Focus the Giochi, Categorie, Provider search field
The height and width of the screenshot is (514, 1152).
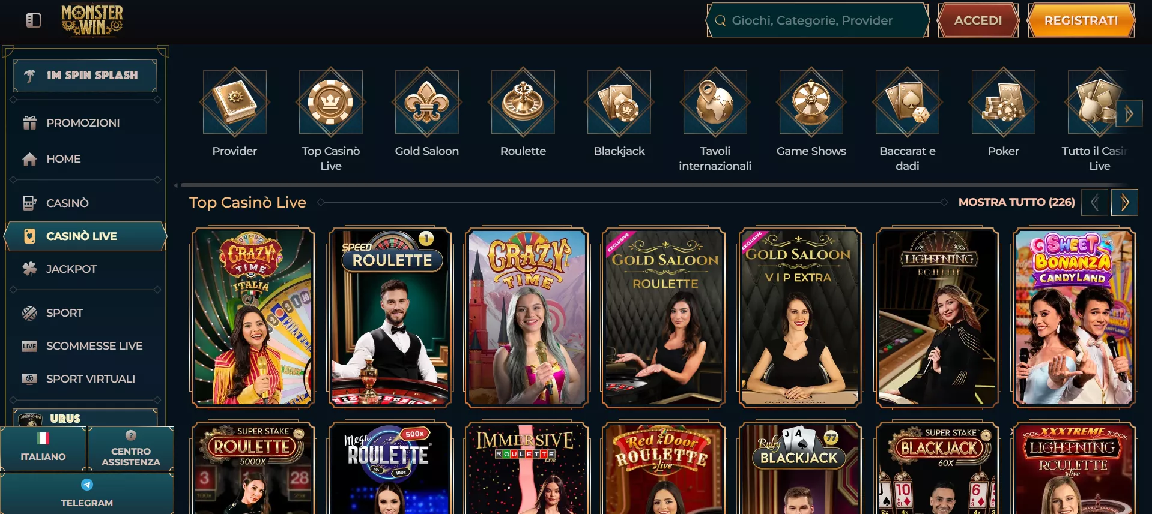(817, 20)
